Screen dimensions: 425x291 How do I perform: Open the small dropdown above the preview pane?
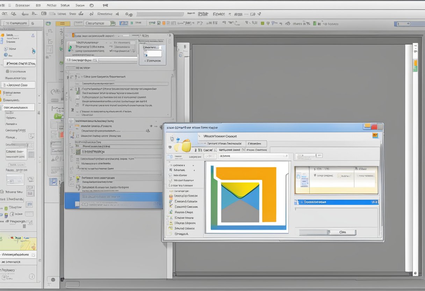[309, 156]
